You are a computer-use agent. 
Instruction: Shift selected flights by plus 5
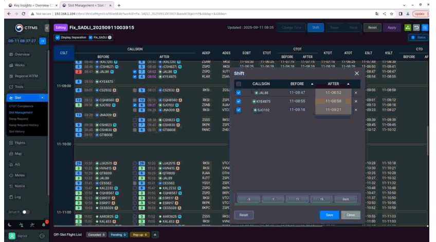pyautogui.click(x=321, y=199)
